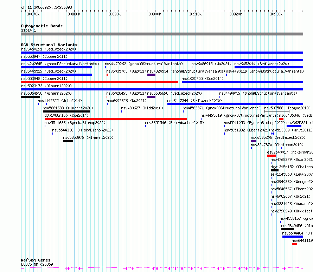The width and height of the screenshot is (313, 272).
Task: Select the nsv6452014 (Sedlazeck2020) label
Action: [262, 64]
